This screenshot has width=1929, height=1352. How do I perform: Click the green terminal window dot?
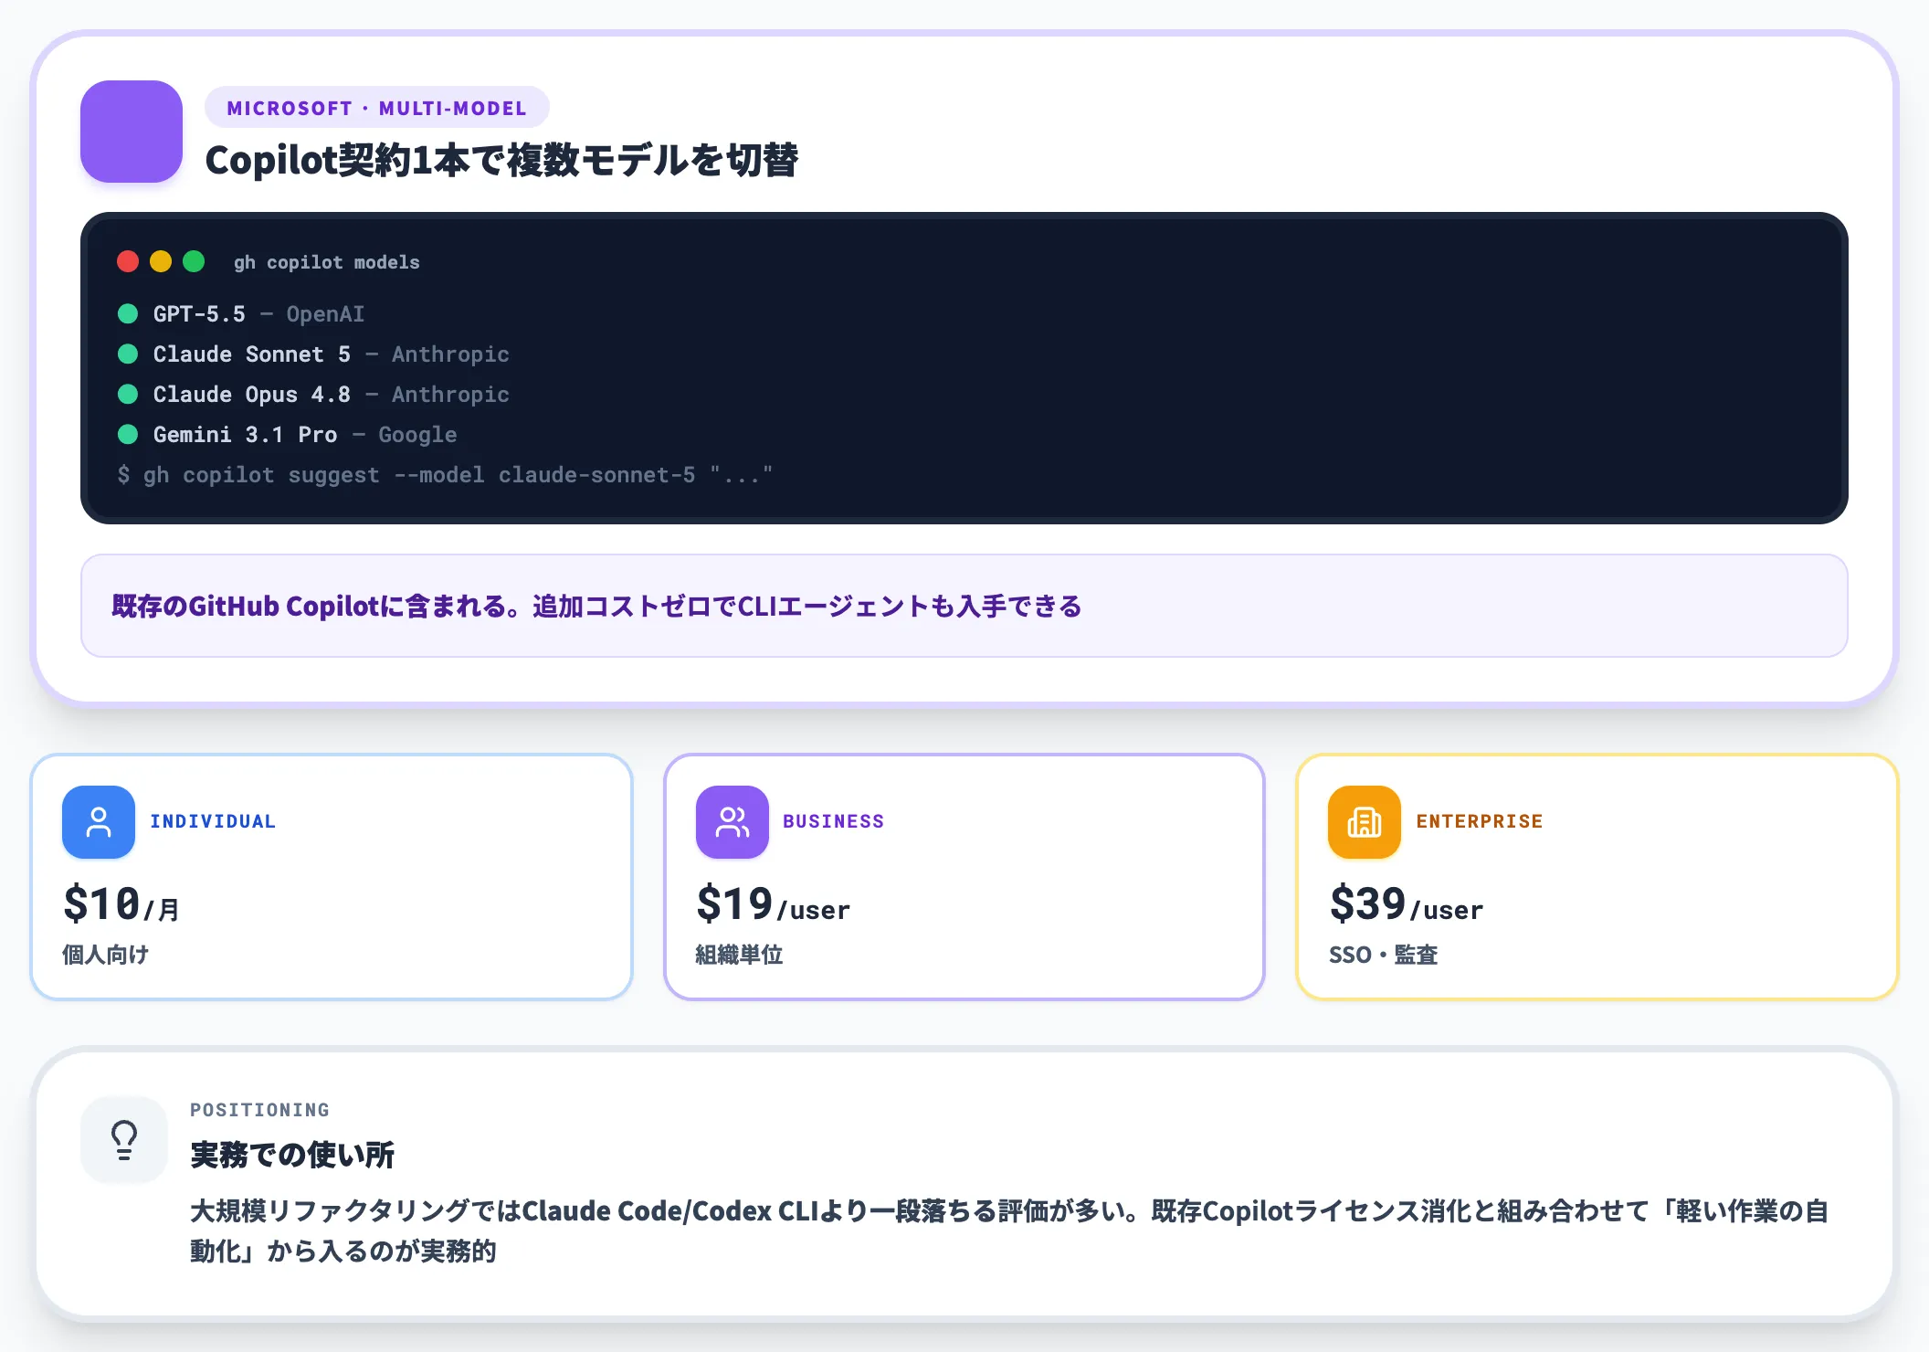click(x=194, y=262)
